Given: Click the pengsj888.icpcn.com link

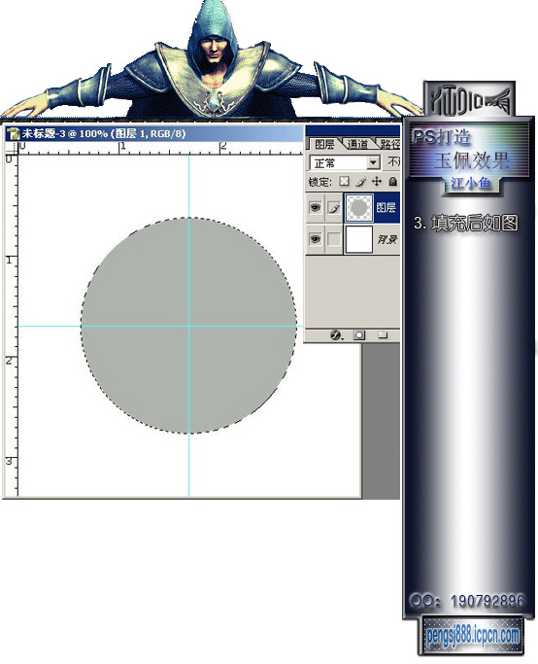Looking at the screenshot, I should pos(472,636).
